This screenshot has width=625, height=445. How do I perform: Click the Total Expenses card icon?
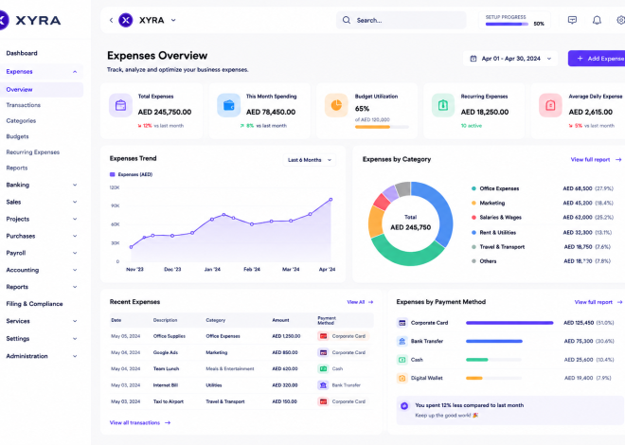(x=121, y=105)
